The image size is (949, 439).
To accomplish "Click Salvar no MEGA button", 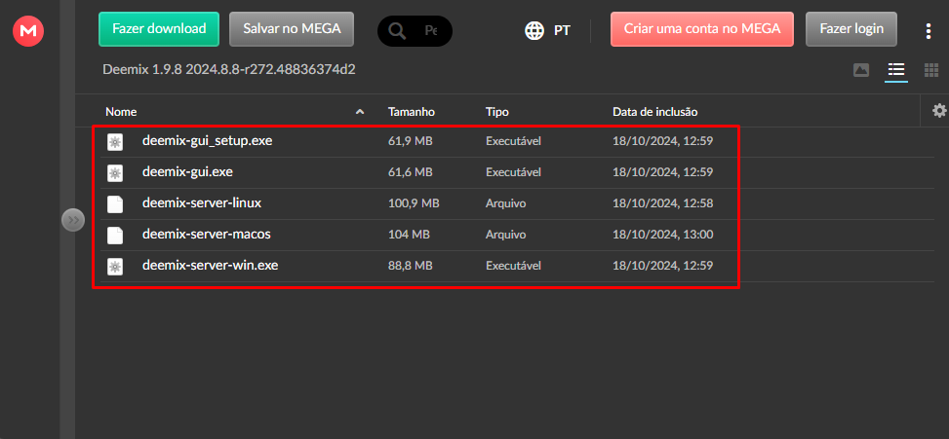I will tap(292, 28).
